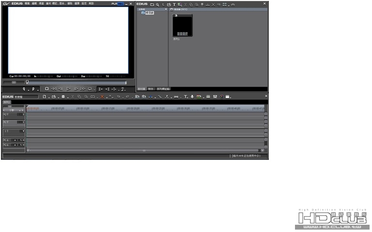Click the Fast Forward button in the player

pyautogui.click(x=83, y=89)
